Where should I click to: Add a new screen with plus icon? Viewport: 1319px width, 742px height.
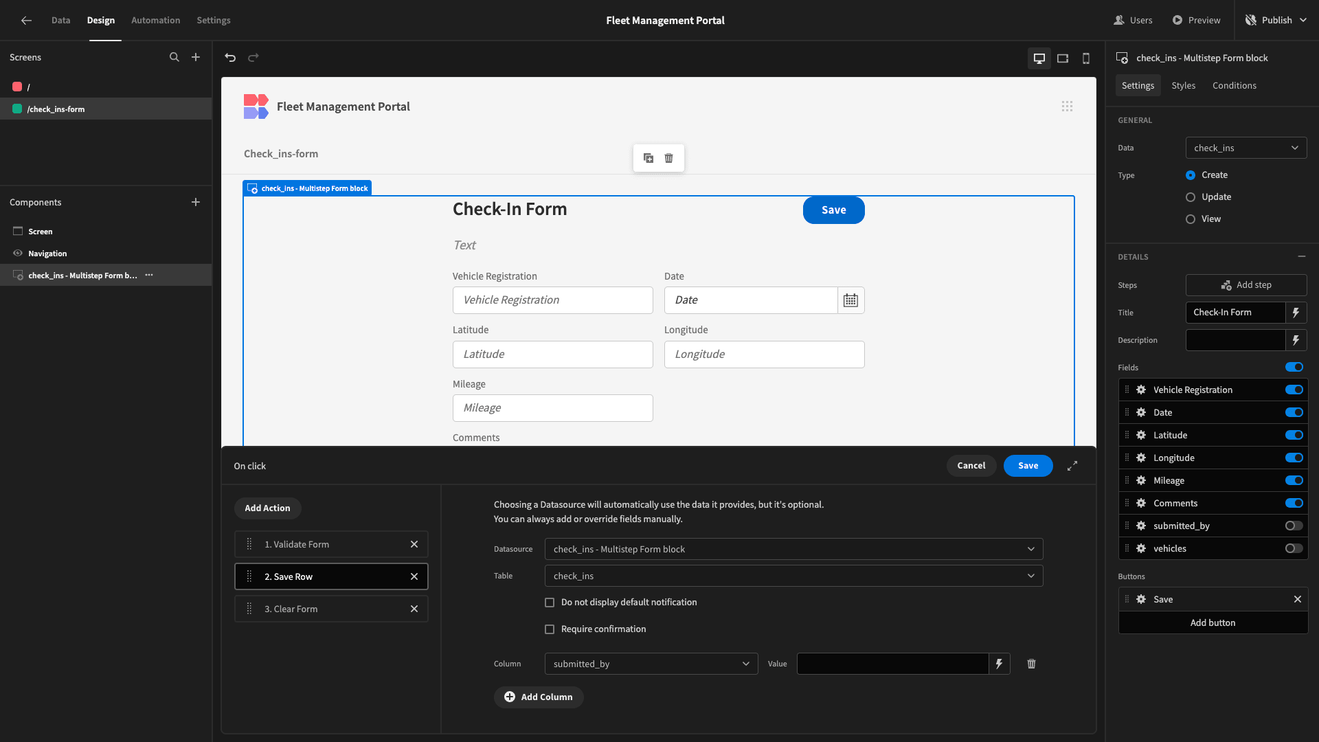(196, 58)
